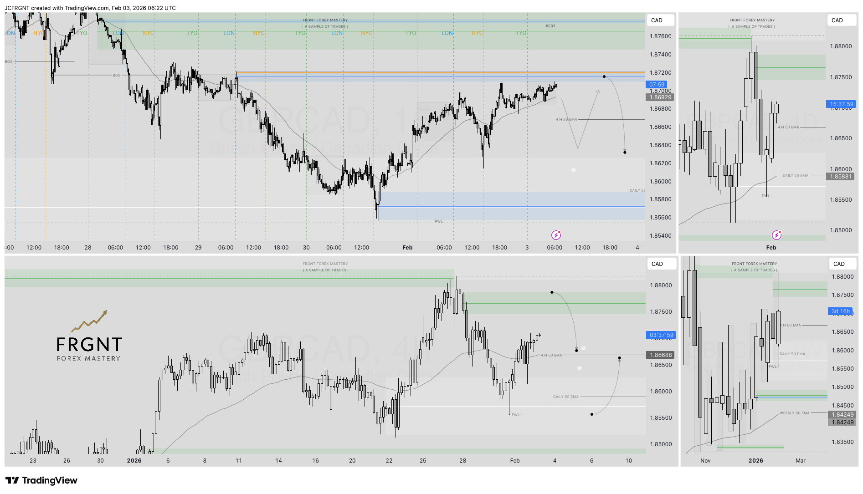Click the Nov label on the weekly time axis
This screenshot has height=494, width=863.
tap(705, 461)
